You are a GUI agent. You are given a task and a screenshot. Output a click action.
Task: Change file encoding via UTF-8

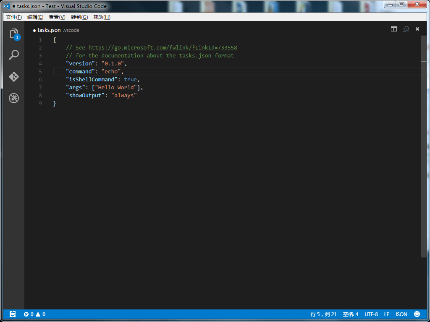coord(371,314)
